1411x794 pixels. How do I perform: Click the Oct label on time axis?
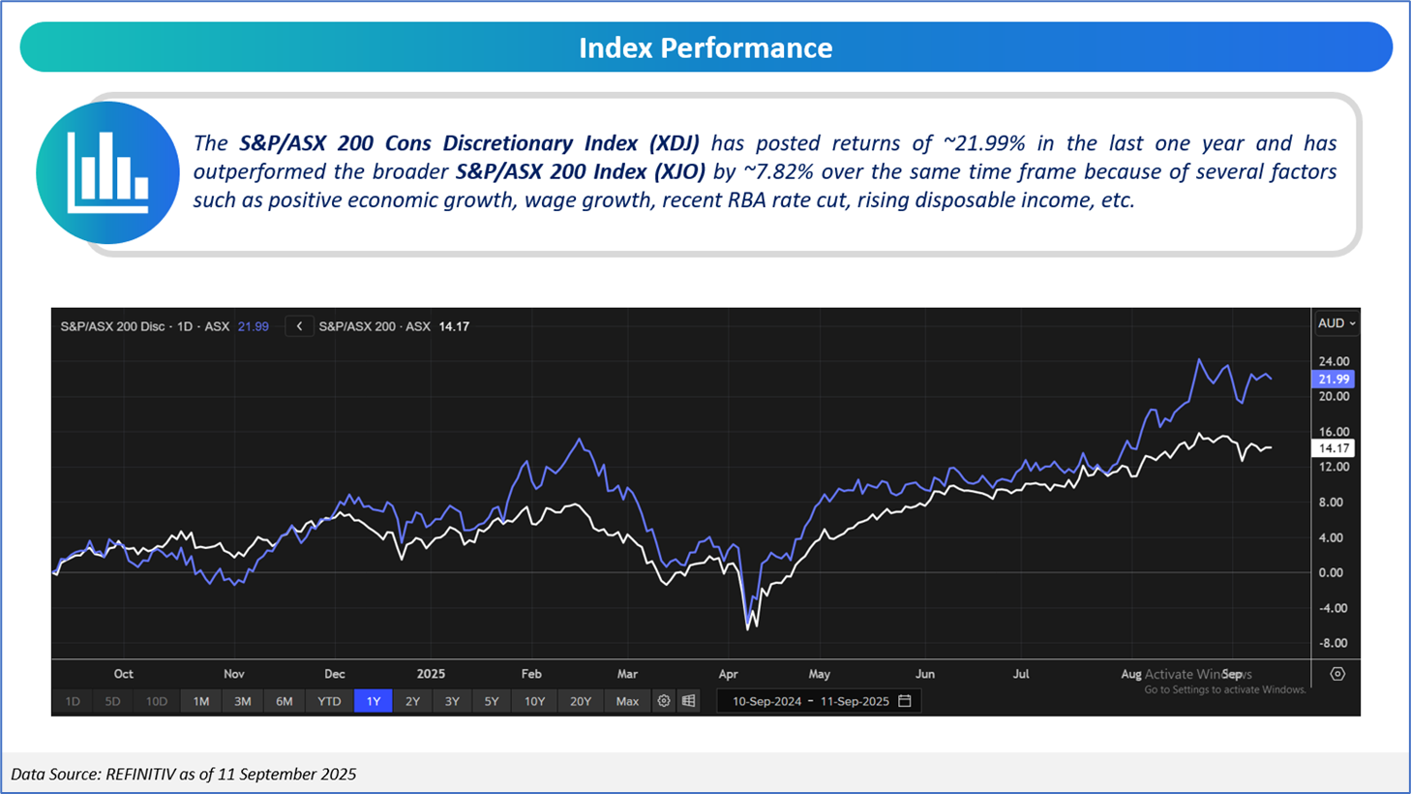pyautogui.click(x=123, y=674)
